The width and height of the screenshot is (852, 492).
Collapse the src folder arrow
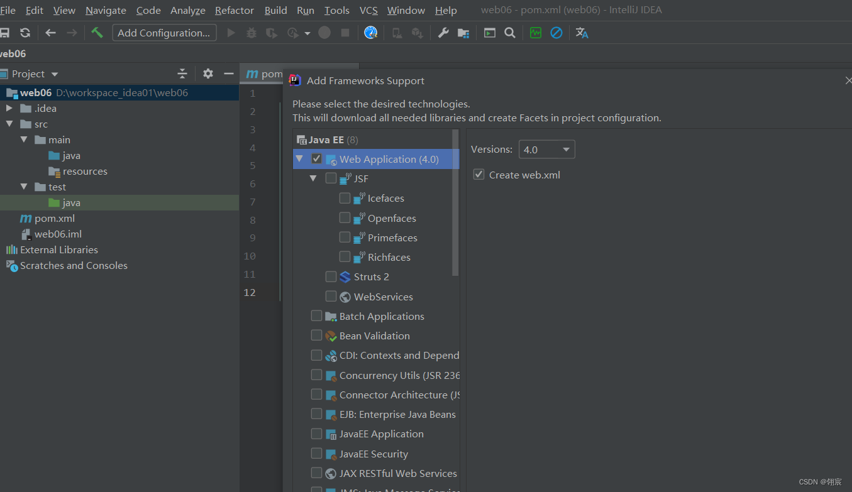[x=9, y=124]
